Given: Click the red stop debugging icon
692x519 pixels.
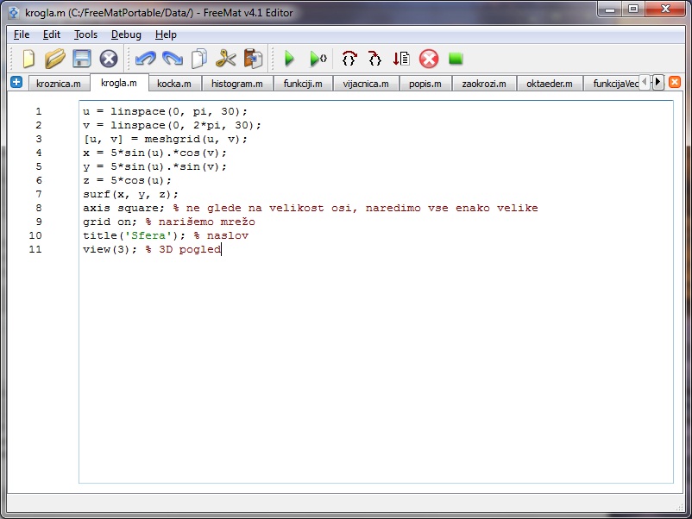Looking at the screenshot, I should (x=429, y=59).
